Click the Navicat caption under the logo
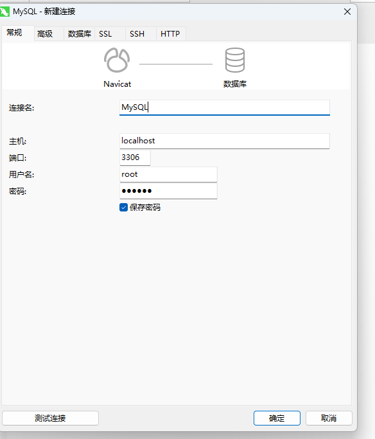The width and height of the screenshot is (375, 439). point(117,84)
